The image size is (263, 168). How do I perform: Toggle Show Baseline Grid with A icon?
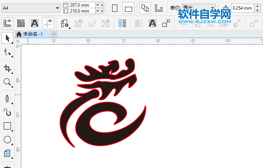35,23
